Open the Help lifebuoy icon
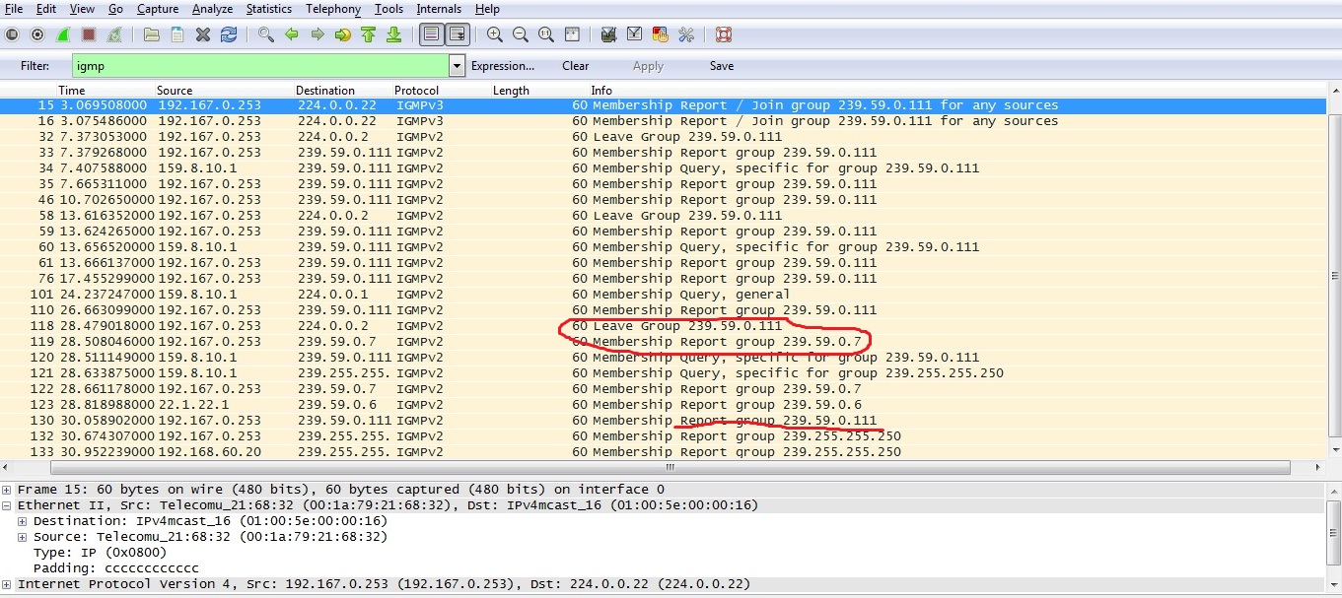Viewport: 1342px width, 598px height. [723, 34]
